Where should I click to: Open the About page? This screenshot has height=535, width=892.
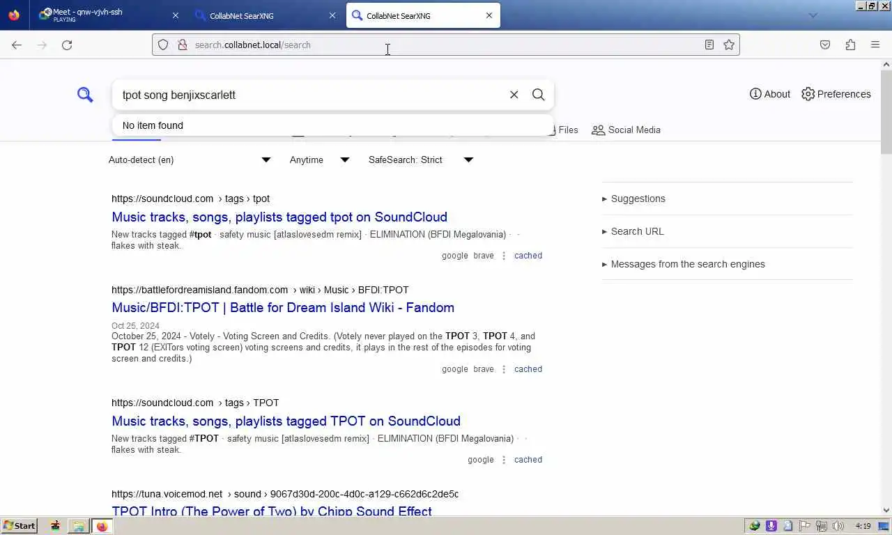pos(770,94)
